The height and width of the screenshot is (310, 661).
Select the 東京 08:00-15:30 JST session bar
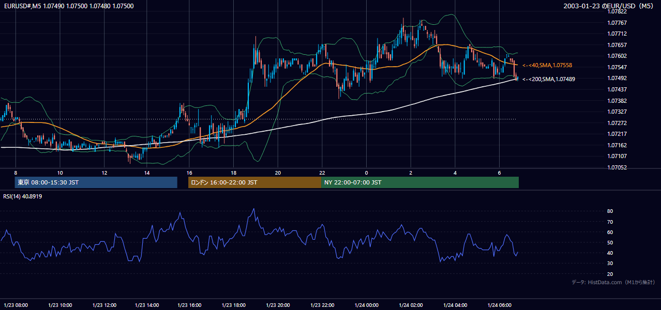(x=96, y=182)
